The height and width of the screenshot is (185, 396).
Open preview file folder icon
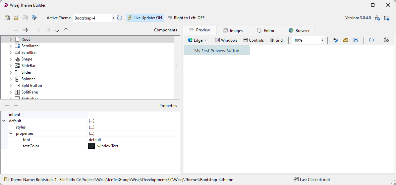click(346, 40)
